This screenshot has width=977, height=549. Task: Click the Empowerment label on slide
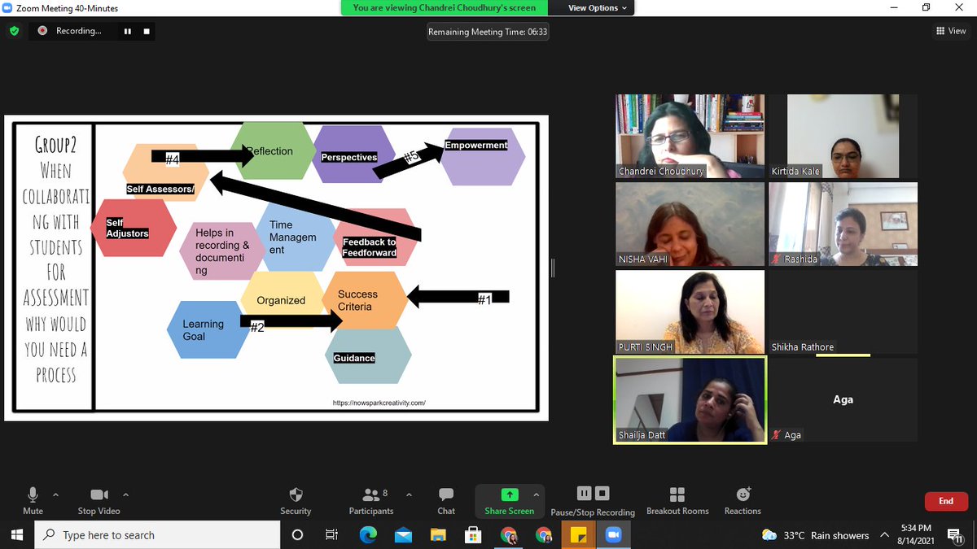476,145
